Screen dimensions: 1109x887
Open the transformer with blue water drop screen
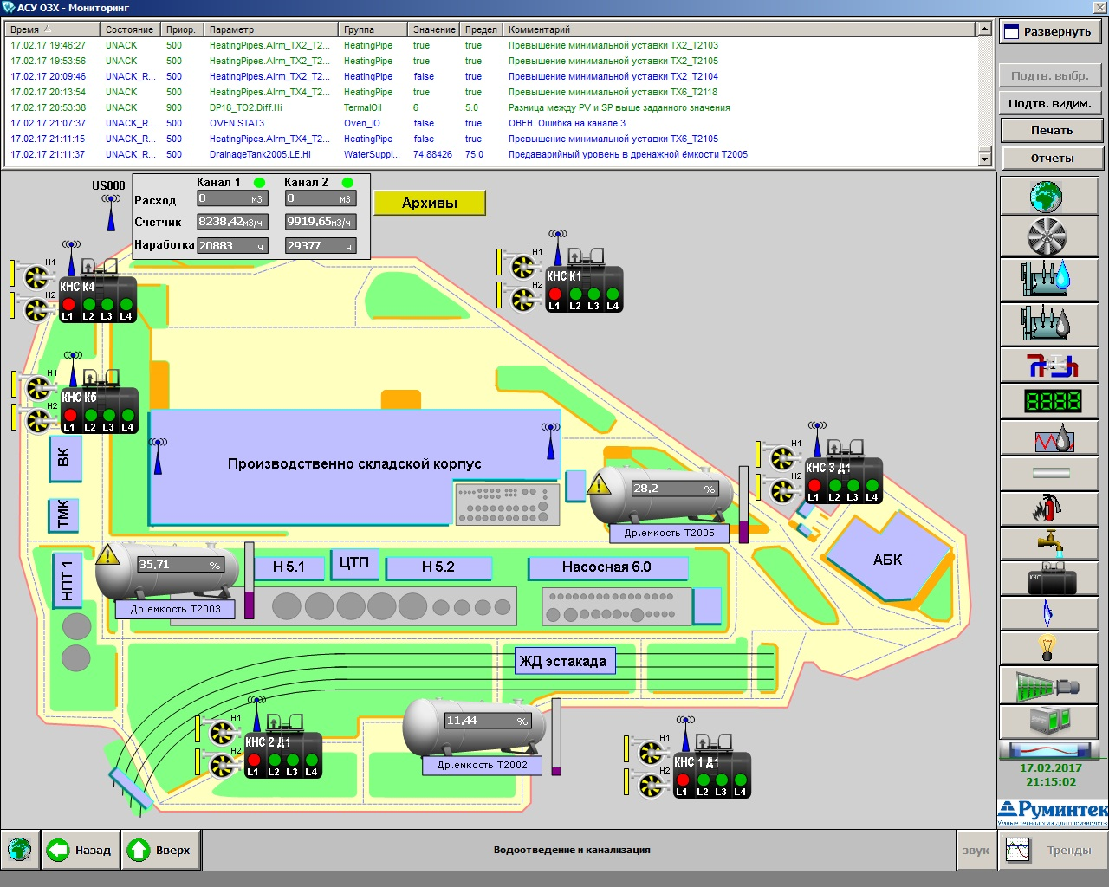tap(1050, 279)
